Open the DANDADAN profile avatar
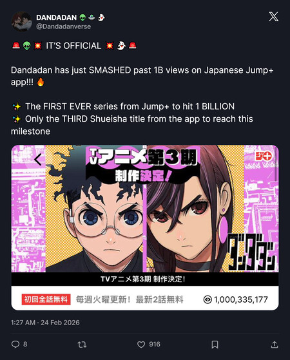 22,21
